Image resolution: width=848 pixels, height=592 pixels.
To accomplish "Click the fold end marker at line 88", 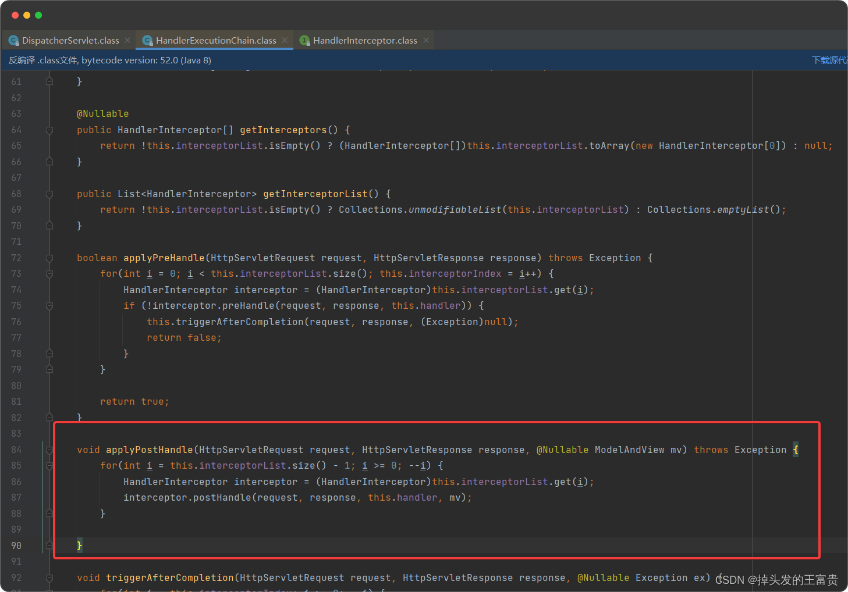I will pyautogui.click(x=49, y=513).
